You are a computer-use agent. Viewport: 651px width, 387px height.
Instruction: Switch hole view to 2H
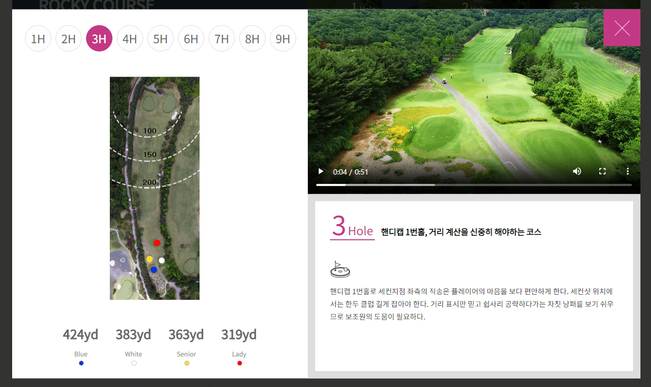69,38
